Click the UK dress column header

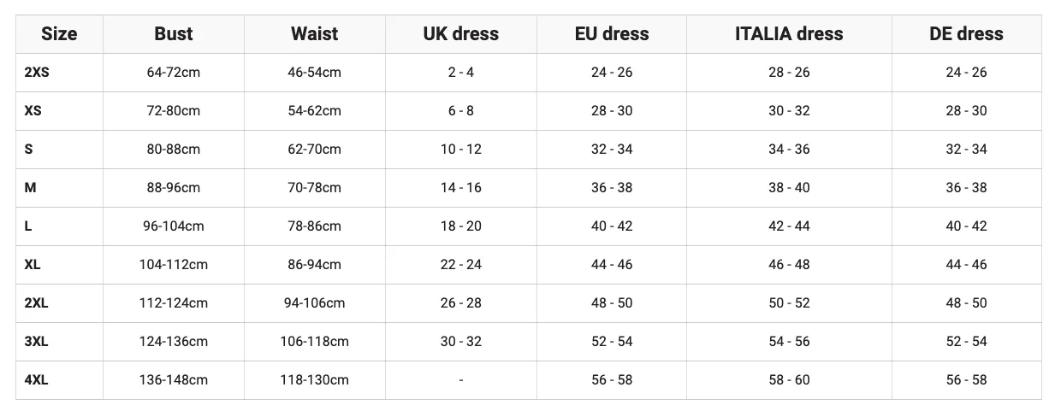pyautogui.click(x=461, y=34)
